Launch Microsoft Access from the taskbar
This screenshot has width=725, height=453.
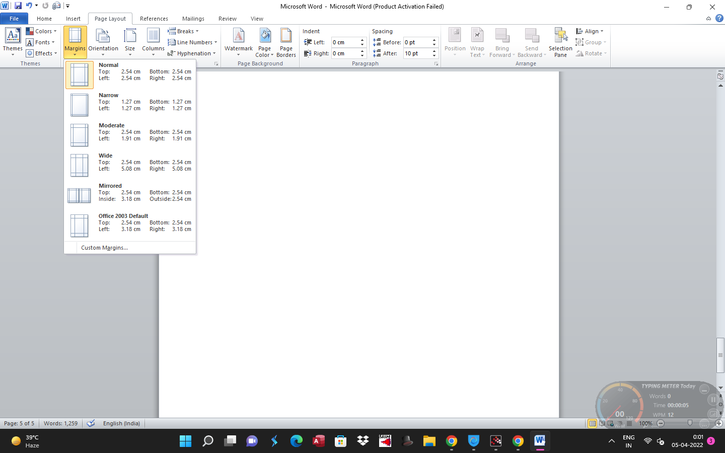(x=318, y=441)
